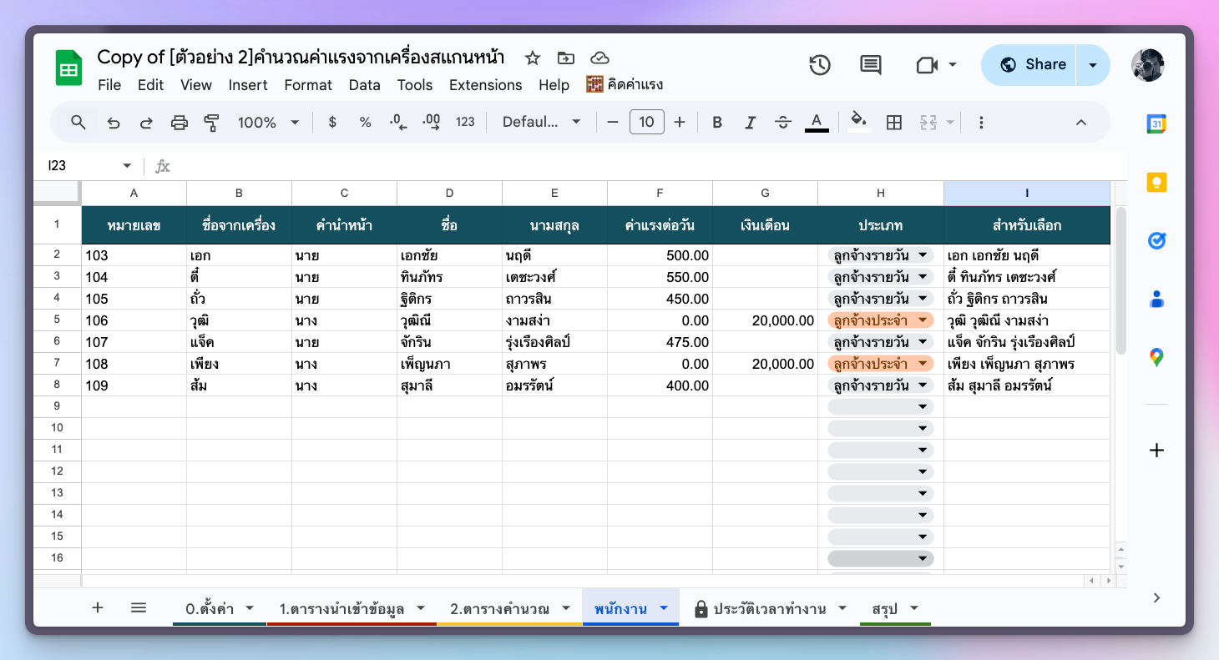1219x660 pixels.
Task: Format selection as percent
Action: 365,122
